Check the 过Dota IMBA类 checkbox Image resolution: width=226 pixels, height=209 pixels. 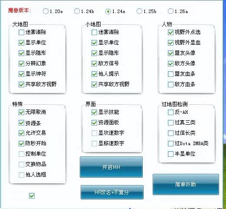[170, 143]
